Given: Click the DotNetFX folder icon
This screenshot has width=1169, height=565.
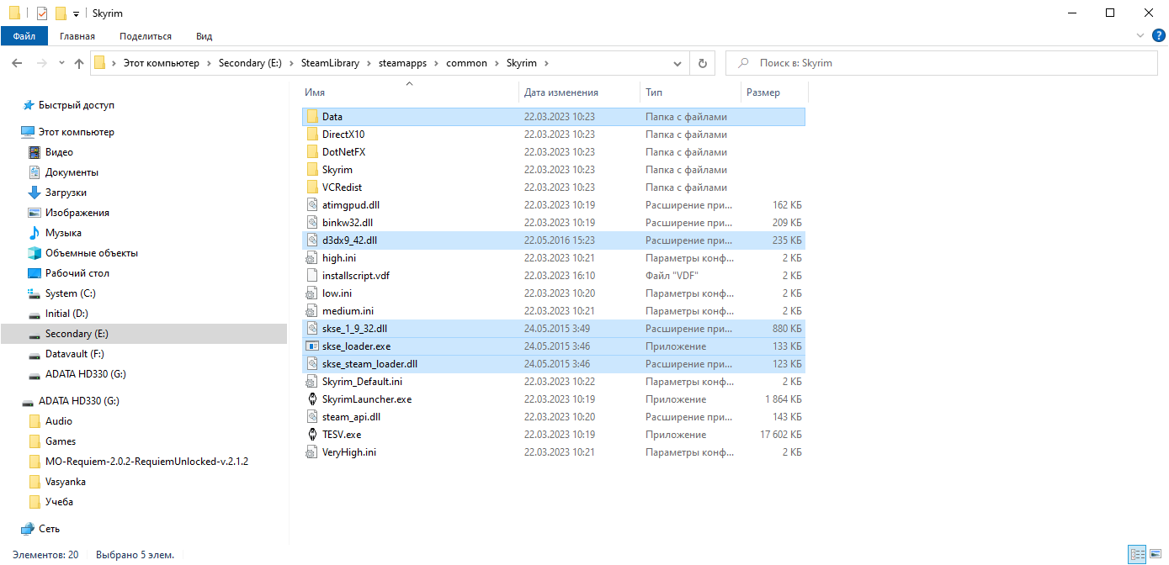Looking at the screenshot, I should pyautogui.click(x=311, y=152).
